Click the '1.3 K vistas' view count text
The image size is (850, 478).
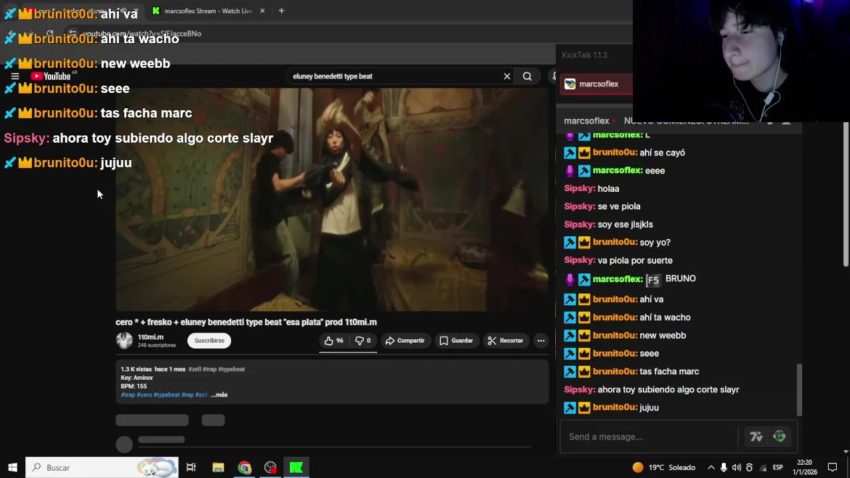(136, 369)
